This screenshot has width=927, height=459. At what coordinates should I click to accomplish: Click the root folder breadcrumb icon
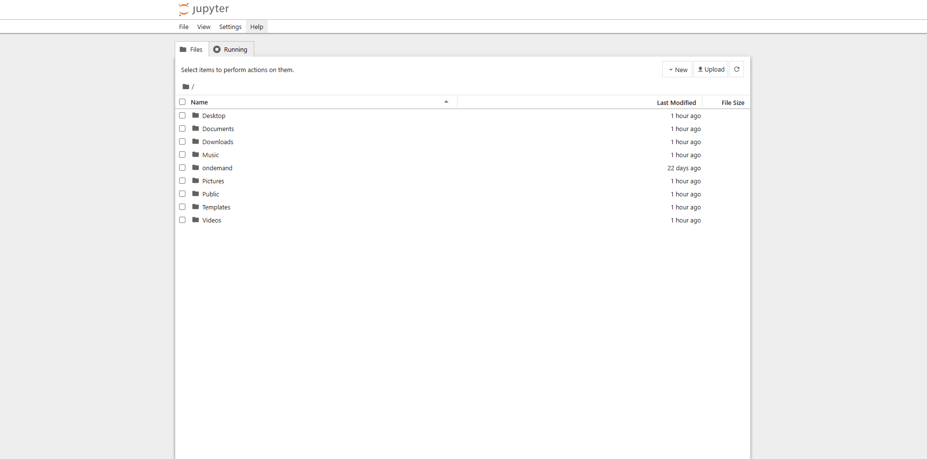click(186, 87)
